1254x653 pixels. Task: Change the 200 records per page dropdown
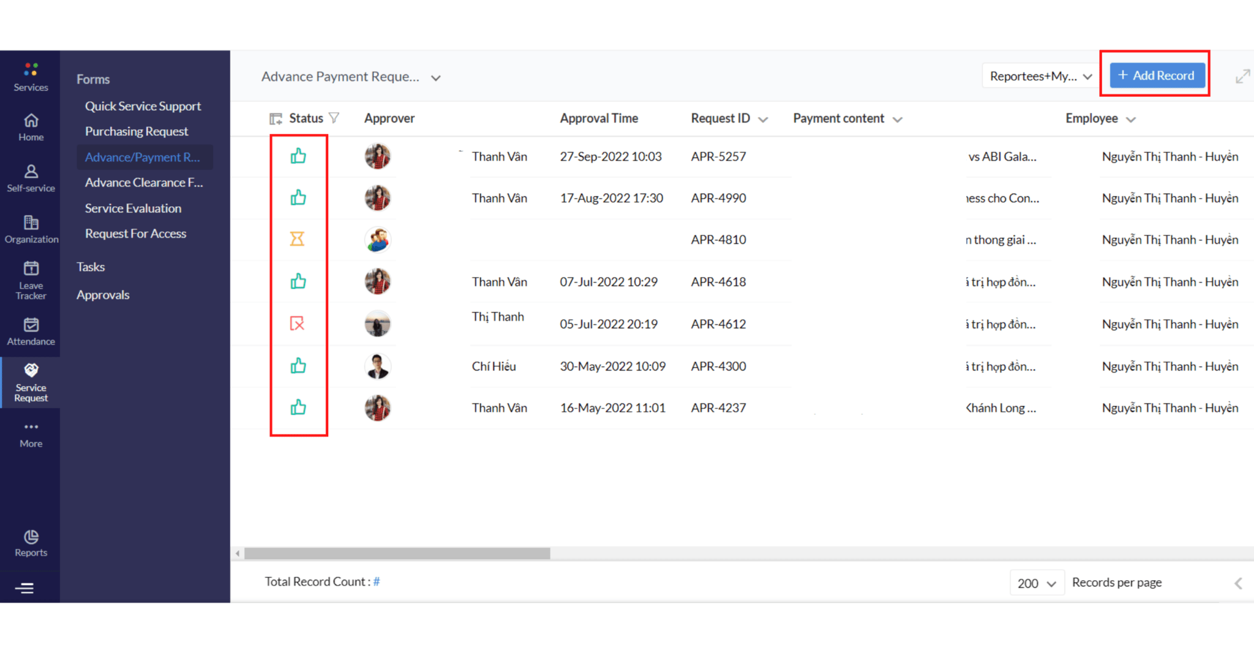[1037, 582]
